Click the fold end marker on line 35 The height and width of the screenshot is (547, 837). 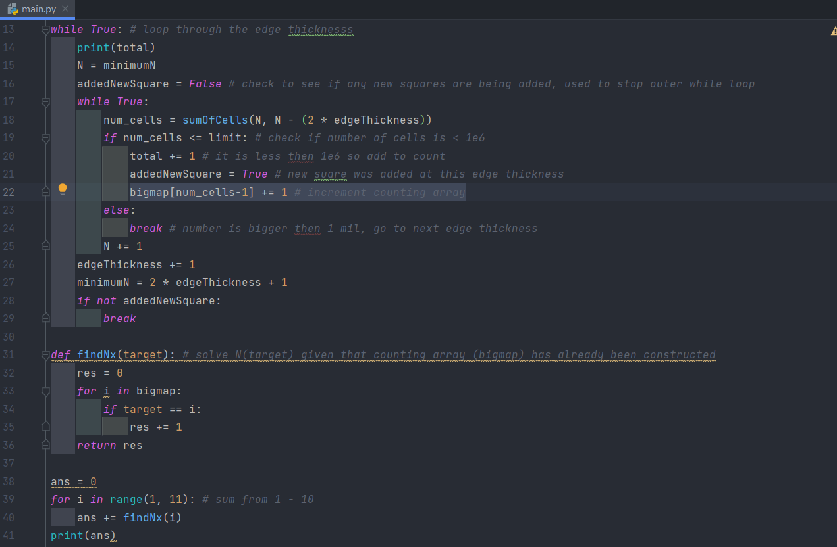tap(45, 427)
